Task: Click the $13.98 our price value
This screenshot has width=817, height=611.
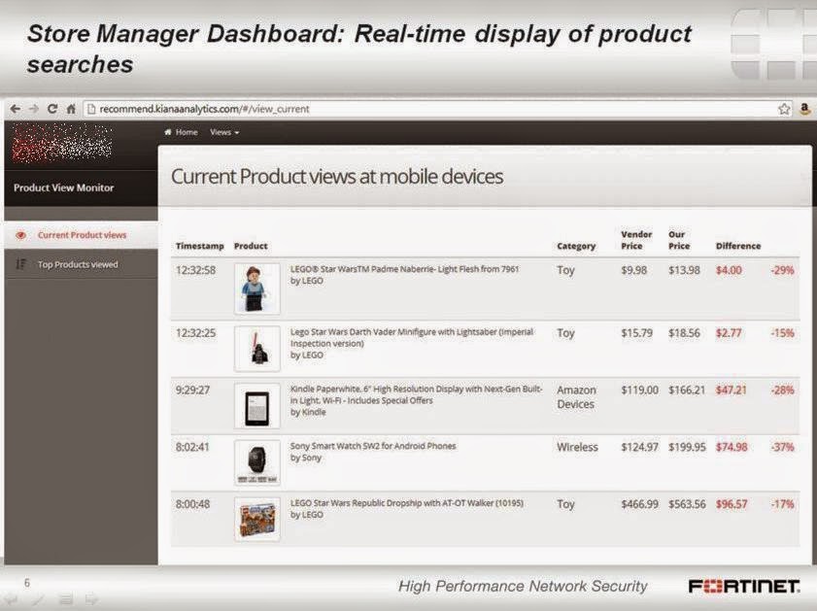Action: tap(684, 270)
